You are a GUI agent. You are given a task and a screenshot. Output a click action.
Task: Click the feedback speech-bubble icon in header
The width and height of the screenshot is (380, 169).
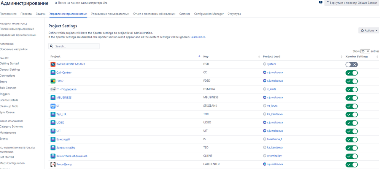point(321,2)
